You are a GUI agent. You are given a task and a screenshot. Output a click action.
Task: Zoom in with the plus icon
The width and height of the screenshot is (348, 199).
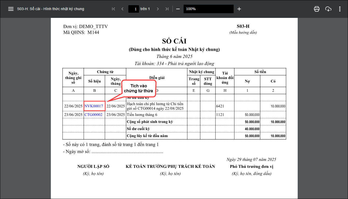coord(239,9)
